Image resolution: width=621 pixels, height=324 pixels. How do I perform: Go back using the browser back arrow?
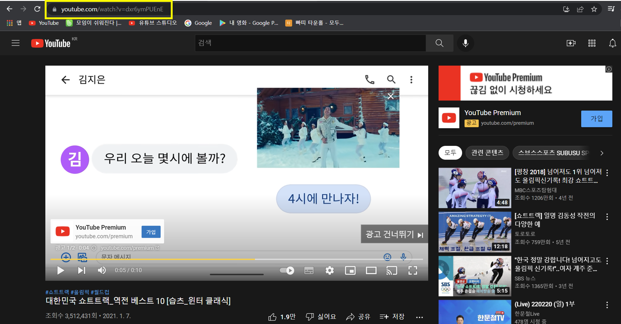9,9
